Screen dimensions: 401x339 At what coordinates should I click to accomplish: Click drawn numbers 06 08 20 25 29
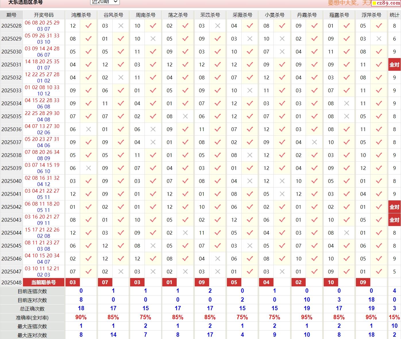pos(42,23)
